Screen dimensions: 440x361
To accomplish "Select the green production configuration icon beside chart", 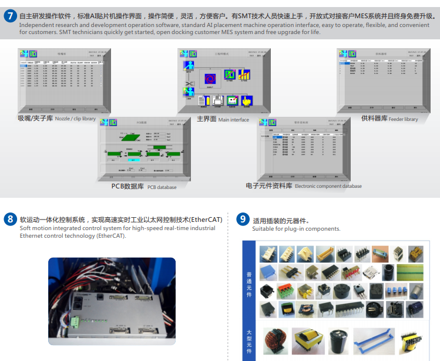I will 230,75.
